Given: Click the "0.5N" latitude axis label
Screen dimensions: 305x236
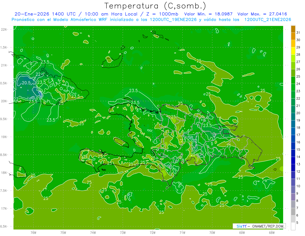Looking at the screenshot, I should tap(4, 83).
